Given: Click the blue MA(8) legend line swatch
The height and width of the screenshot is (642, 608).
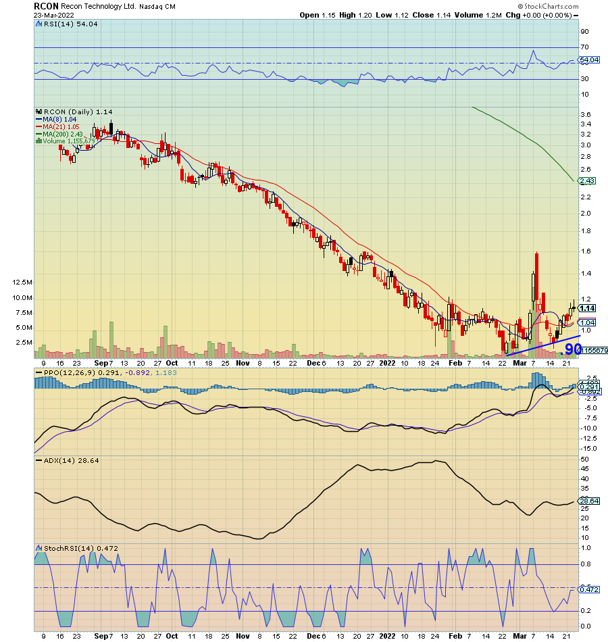Looking at the screenshot, I should point(39,120).
